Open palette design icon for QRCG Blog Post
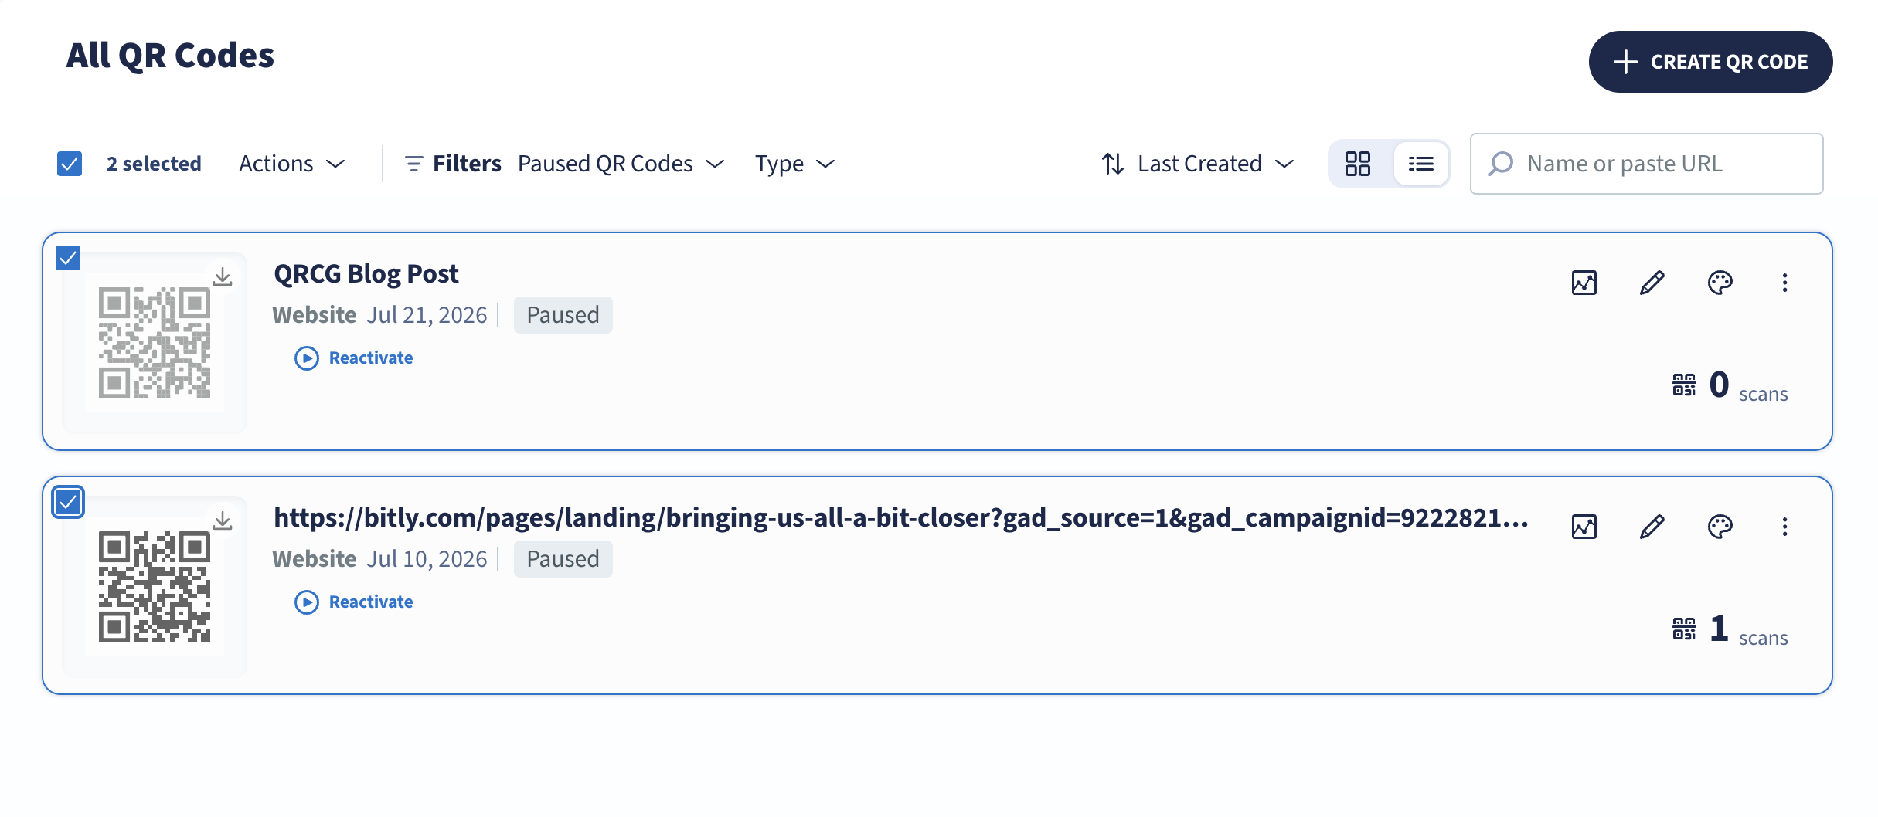 click(x=1720, y=283)
